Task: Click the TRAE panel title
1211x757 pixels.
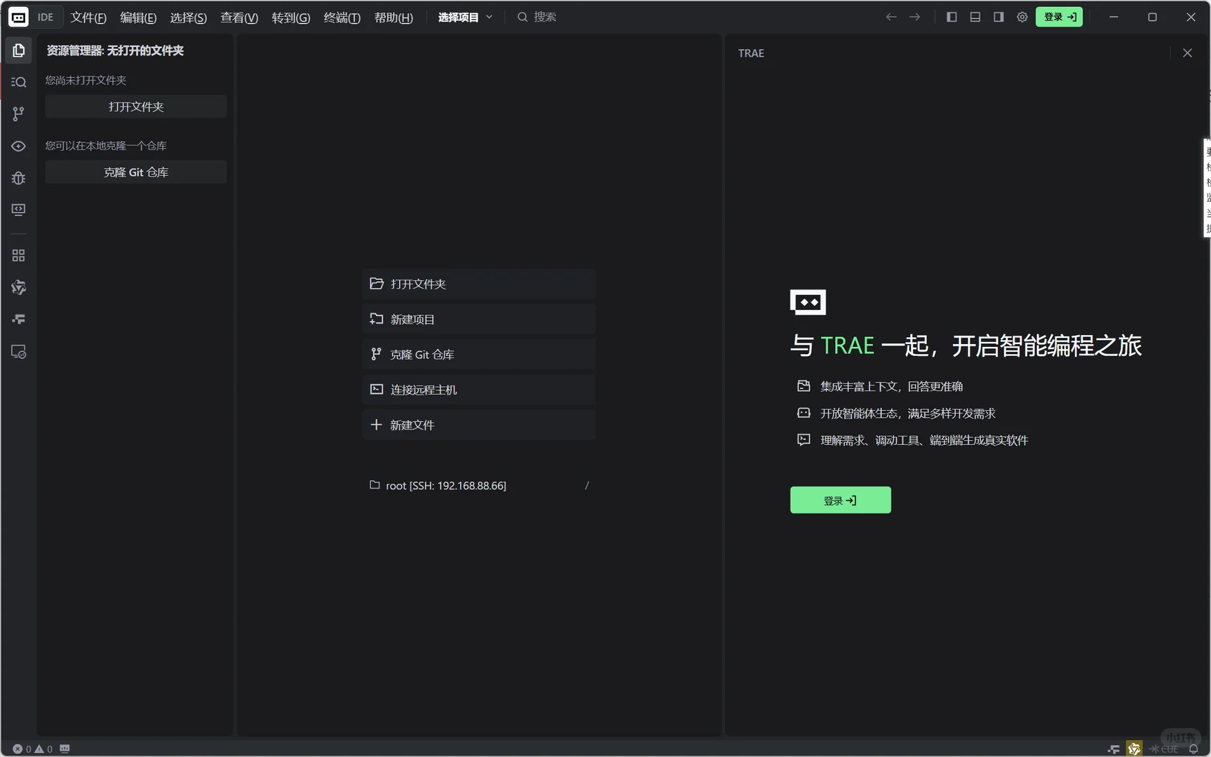Action: coord(751,53)
